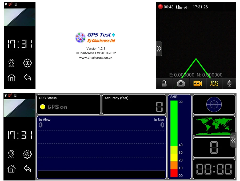Click the N: 0.000000 latitude readout

click(x=210, y=75)
